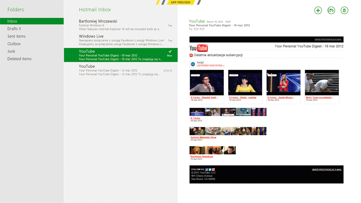Open the Drafts folder

click(x=14, y=29)
